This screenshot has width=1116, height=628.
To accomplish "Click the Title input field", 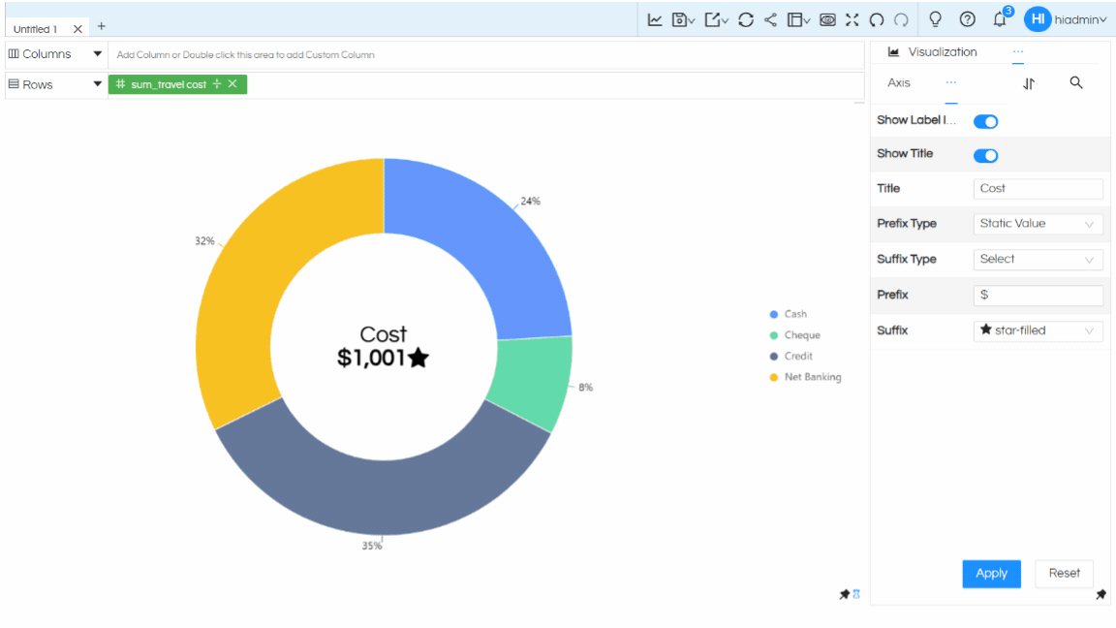I will click(1038, 189).
